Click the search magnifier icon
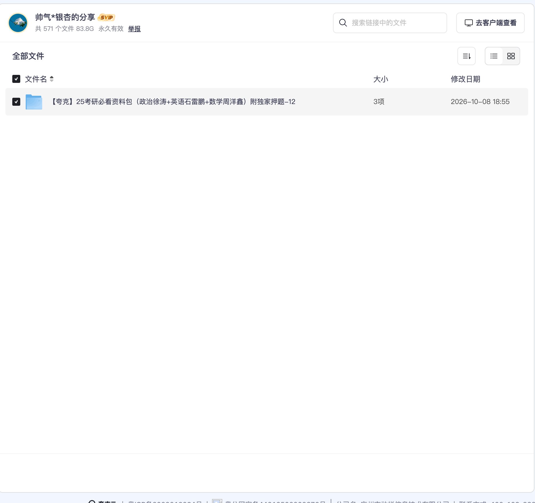Screen dimensions: 535x503 click(343, 23)
